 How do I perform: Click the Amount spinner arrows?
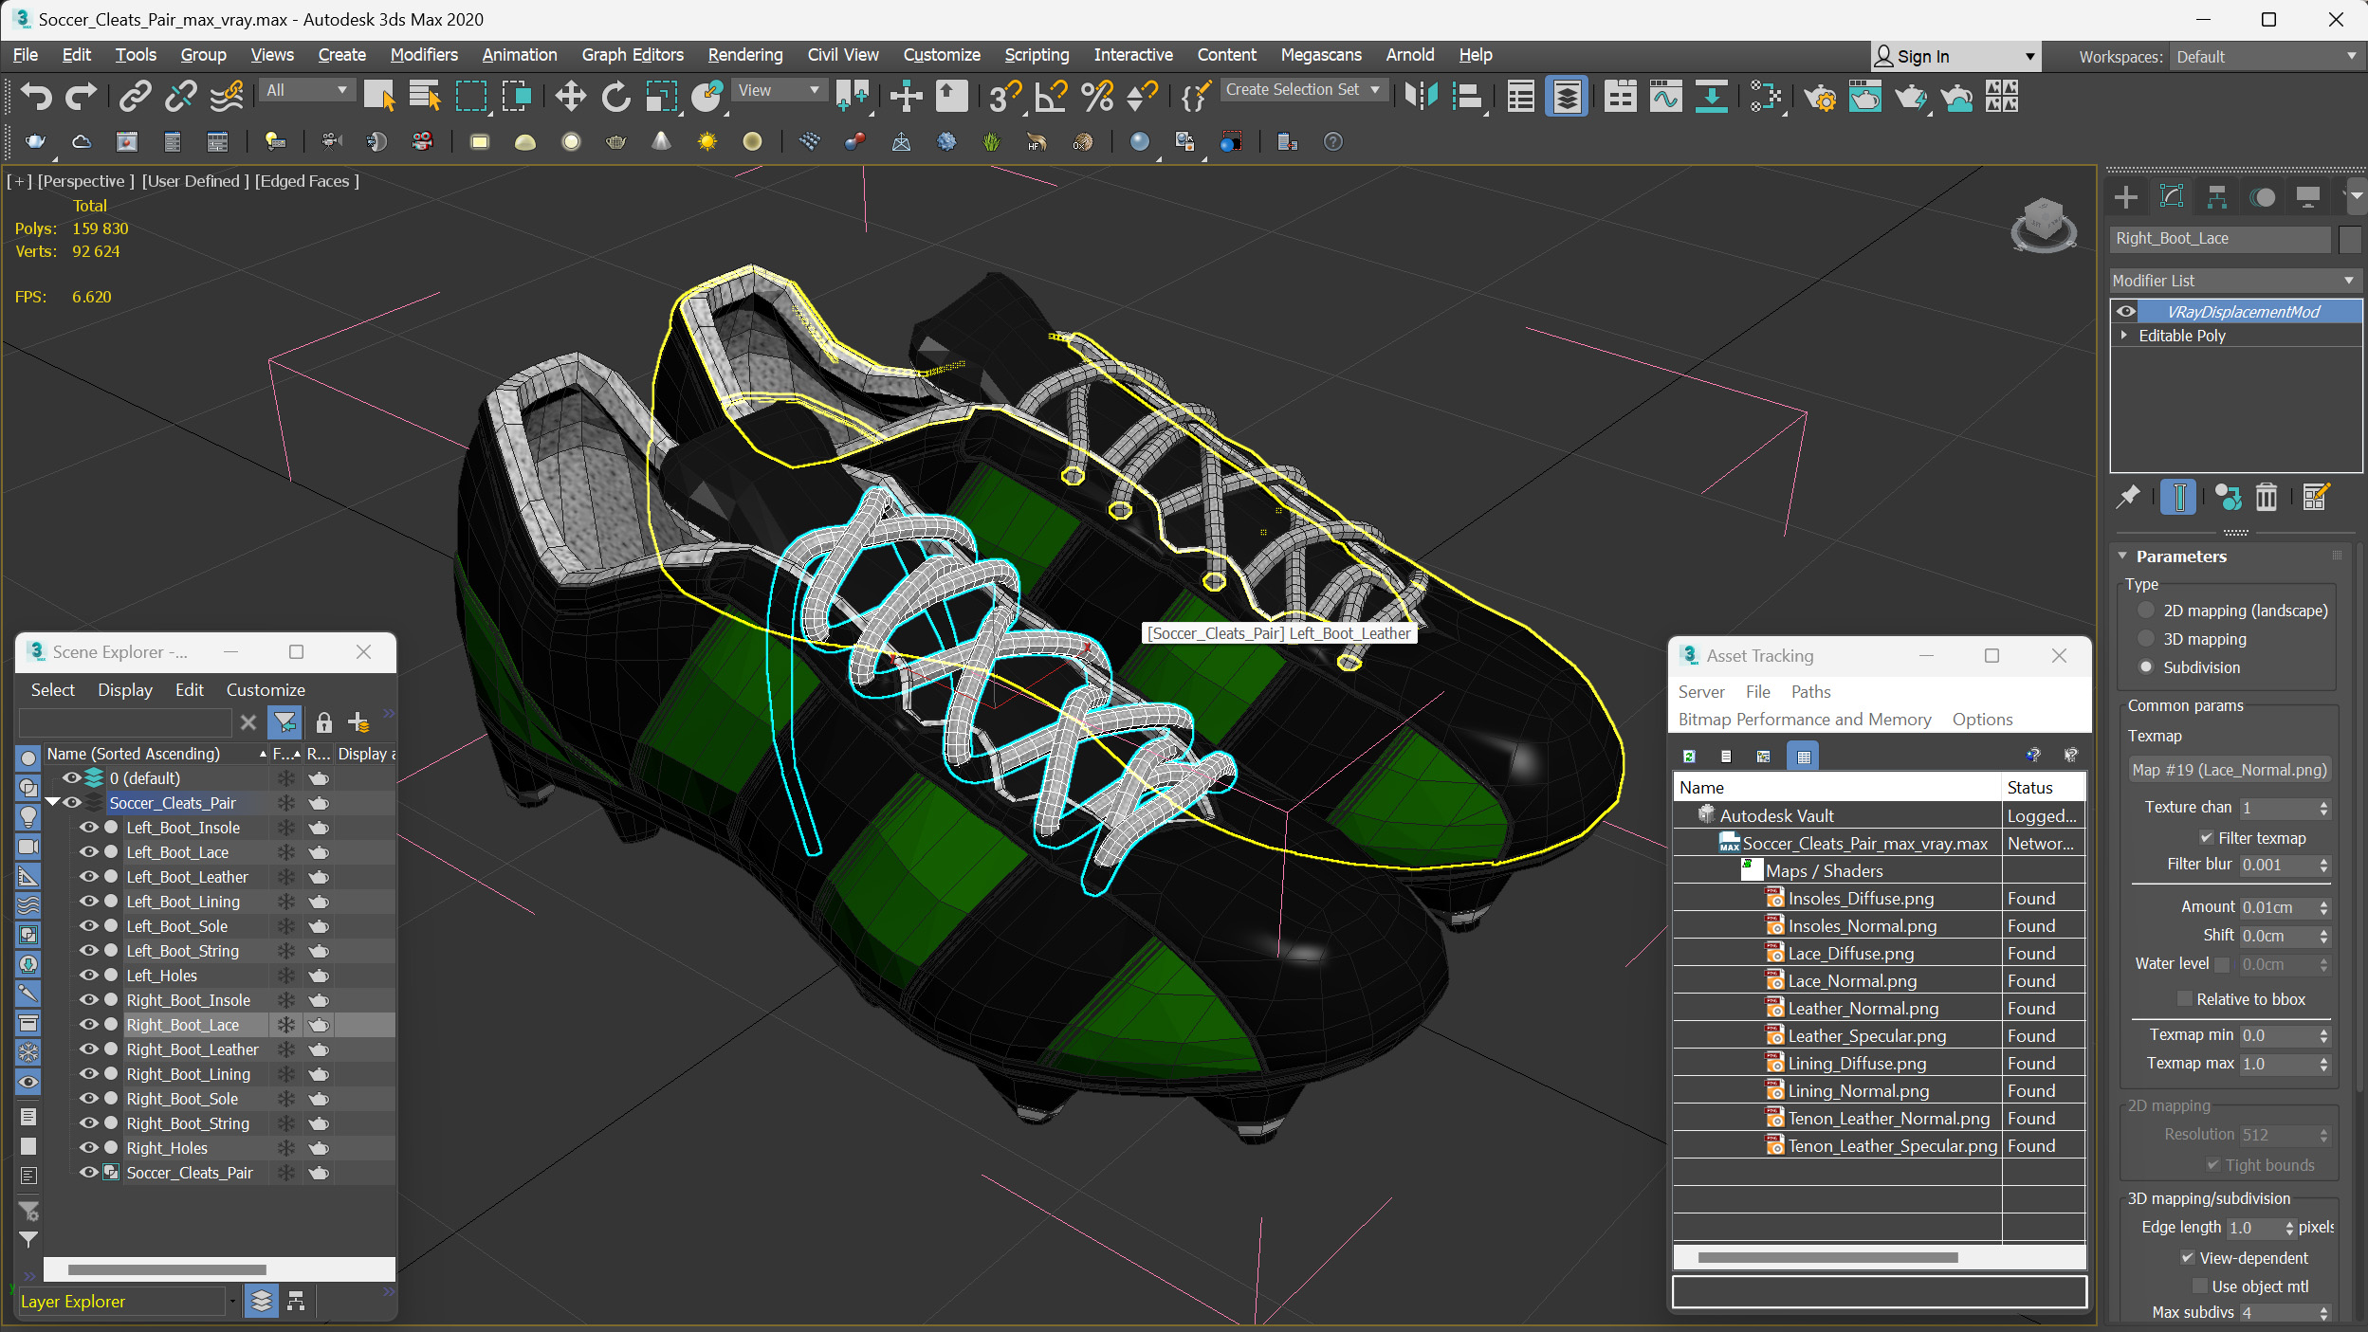pyautogui.click(x=2323, y=907)
